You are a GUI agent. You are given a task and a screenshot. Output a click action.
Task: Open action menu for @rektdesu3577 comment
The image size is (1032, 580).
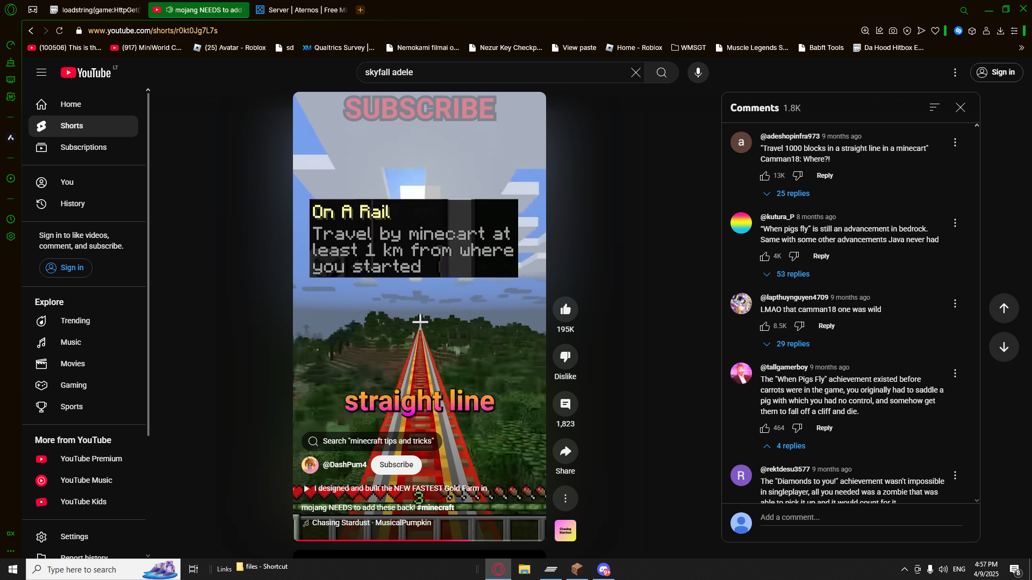point(955,475)
